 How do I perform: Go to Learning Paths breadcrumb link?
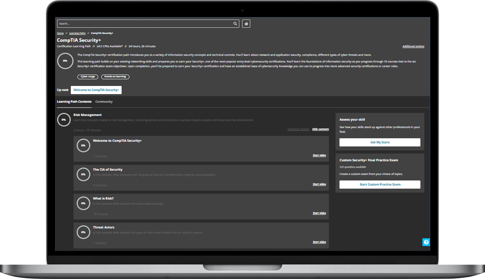coord(77,33)
